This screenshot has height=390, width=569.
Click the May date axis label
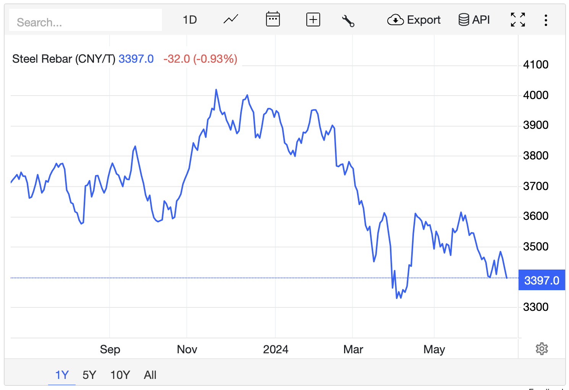coord(434,349)
